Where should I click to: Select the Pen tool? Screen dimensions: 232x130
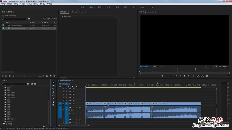pyautogui.click(x=53, y=99)
